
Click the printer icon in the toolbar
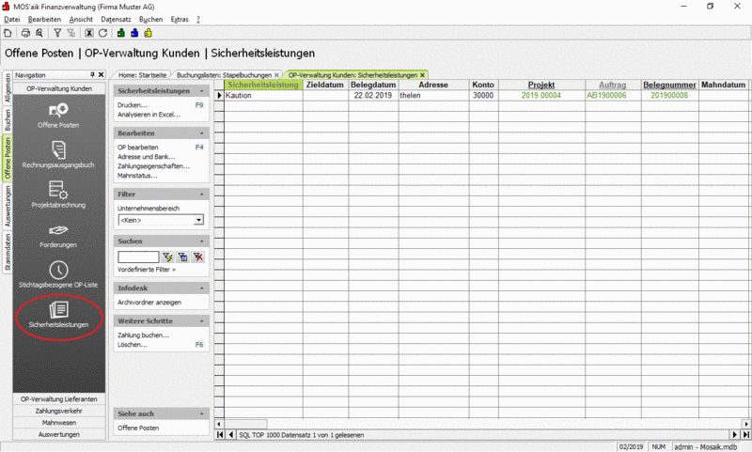tap(26, 33)
